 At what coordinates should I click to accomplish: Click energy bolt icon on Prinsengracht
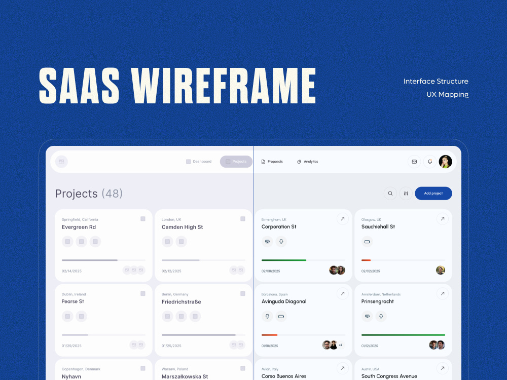[x=381, y=316]
